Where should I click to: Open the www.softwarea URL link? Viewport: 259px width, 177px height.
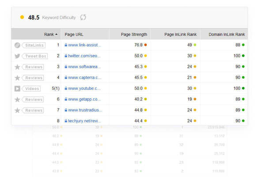(84, 67)
